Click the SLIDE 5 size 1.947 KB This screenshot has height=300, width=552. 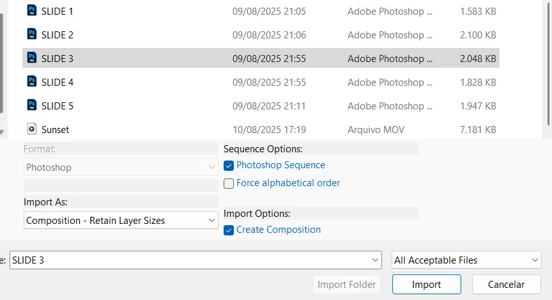478,106
